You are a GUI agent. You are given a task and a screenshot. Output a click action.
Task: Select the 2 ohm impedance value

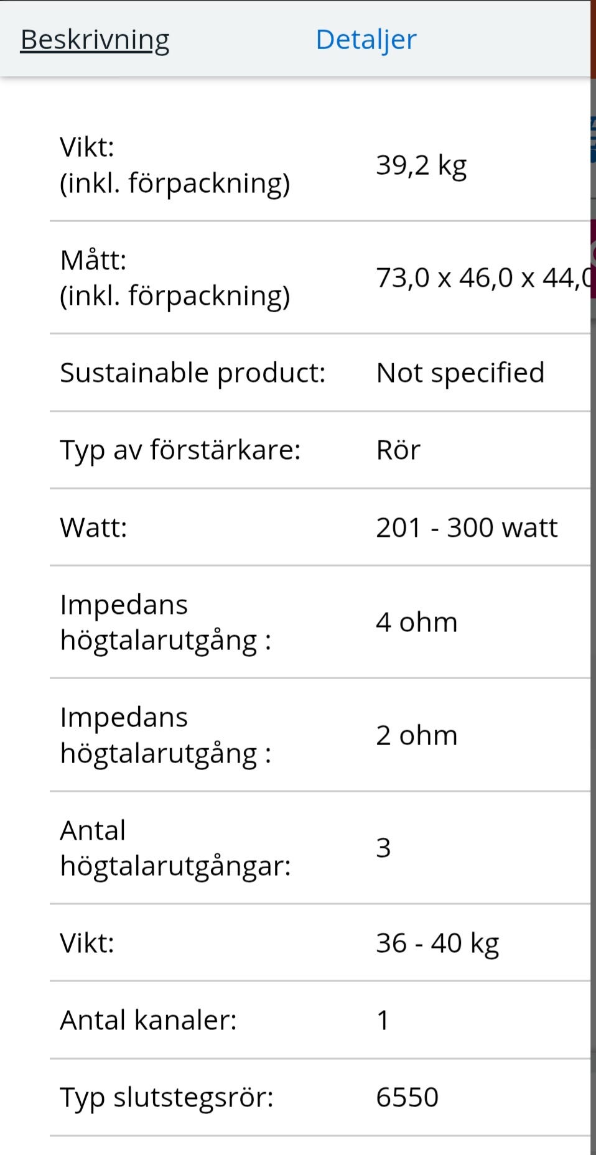[x=416, y=735]
